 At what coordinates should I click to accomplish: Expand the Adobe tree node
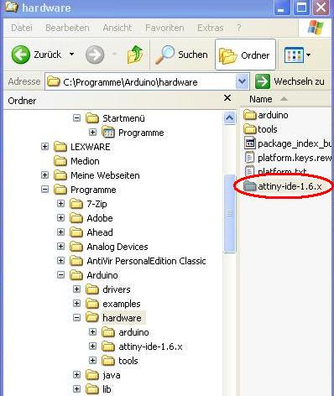[60, 218]
